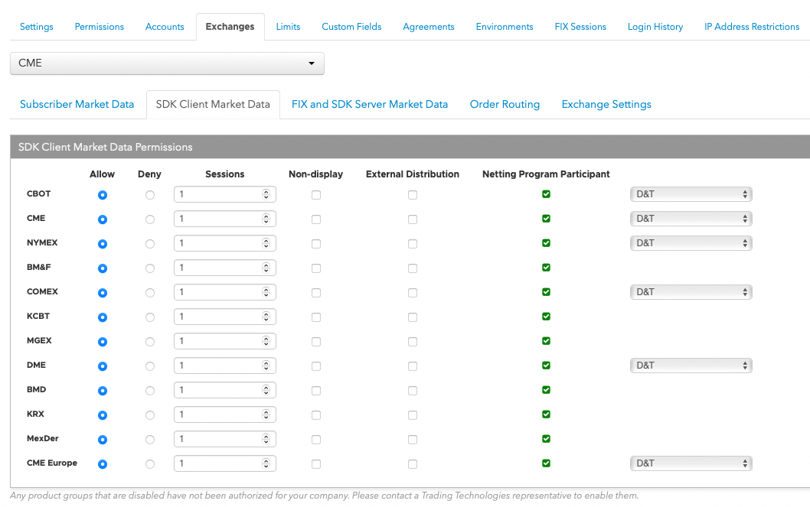Image resolution: width=810 pixels, height=507 pixels.
Task: Click the BMD row label
Action: tap(36, 389)
